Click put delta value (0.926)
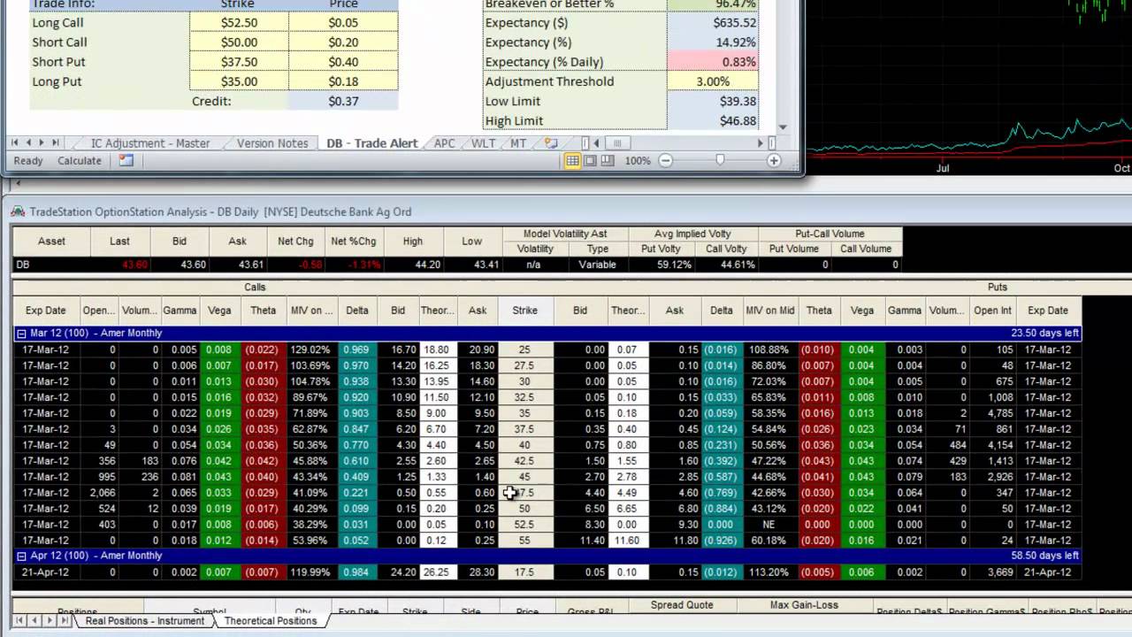The image size is (1132, 637). tap(722, 541)
